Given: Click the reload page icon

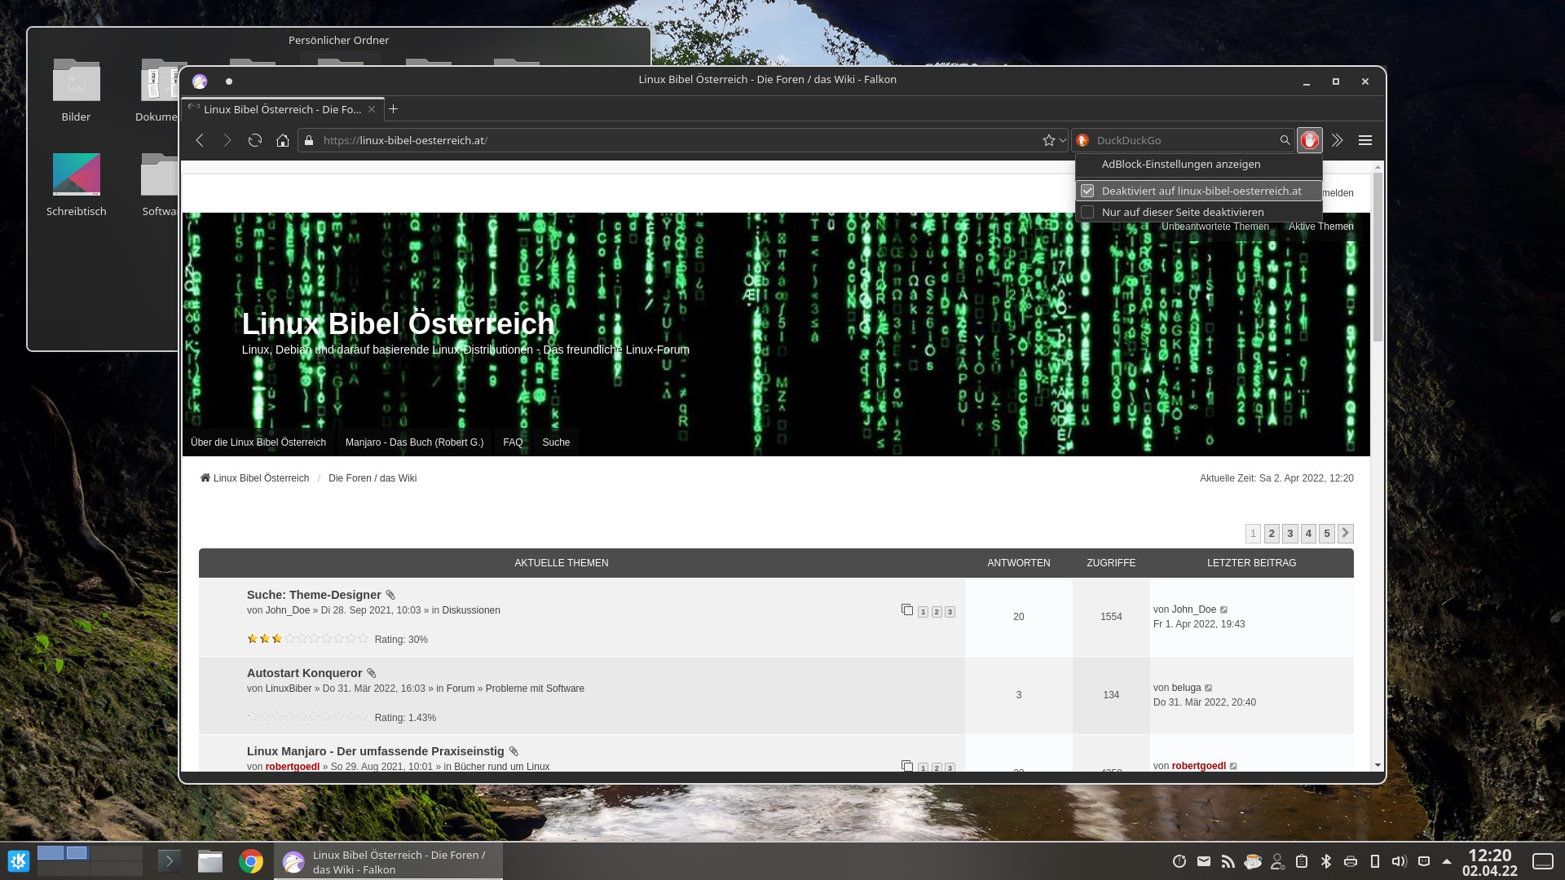Looking at the screenshot, I should tap(254, 140).
